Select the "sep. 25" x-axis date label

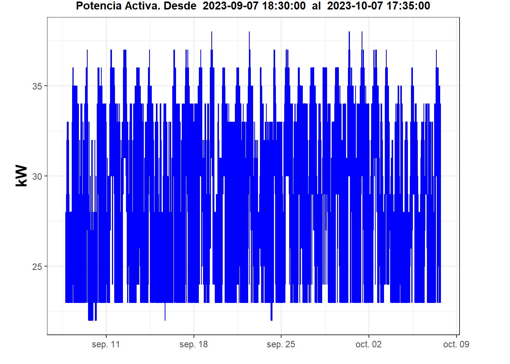(281, 344)
